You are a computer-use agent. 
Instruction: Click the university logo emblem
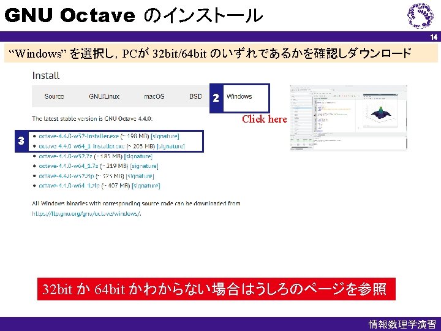coord(421,15)
